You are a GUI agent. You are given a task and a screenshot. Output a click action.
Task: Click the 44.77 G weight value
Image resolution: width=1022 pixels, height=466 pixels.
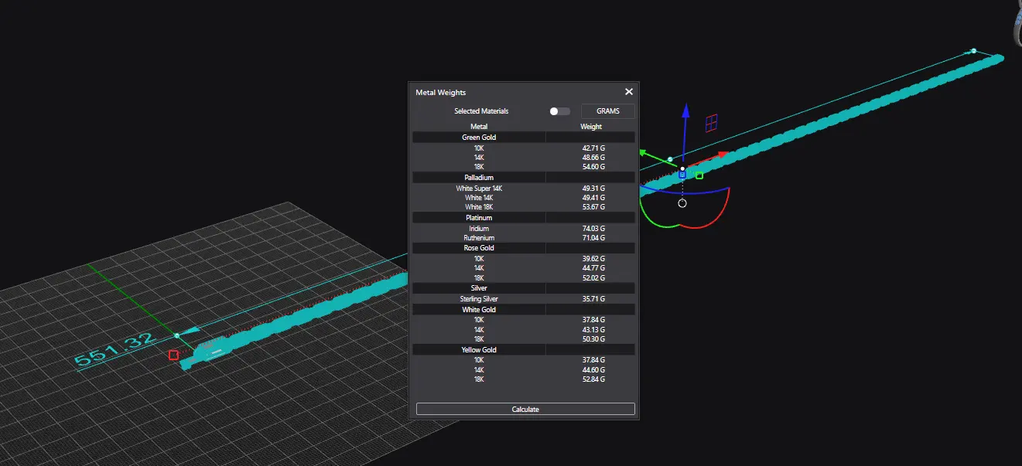(594, 268)
